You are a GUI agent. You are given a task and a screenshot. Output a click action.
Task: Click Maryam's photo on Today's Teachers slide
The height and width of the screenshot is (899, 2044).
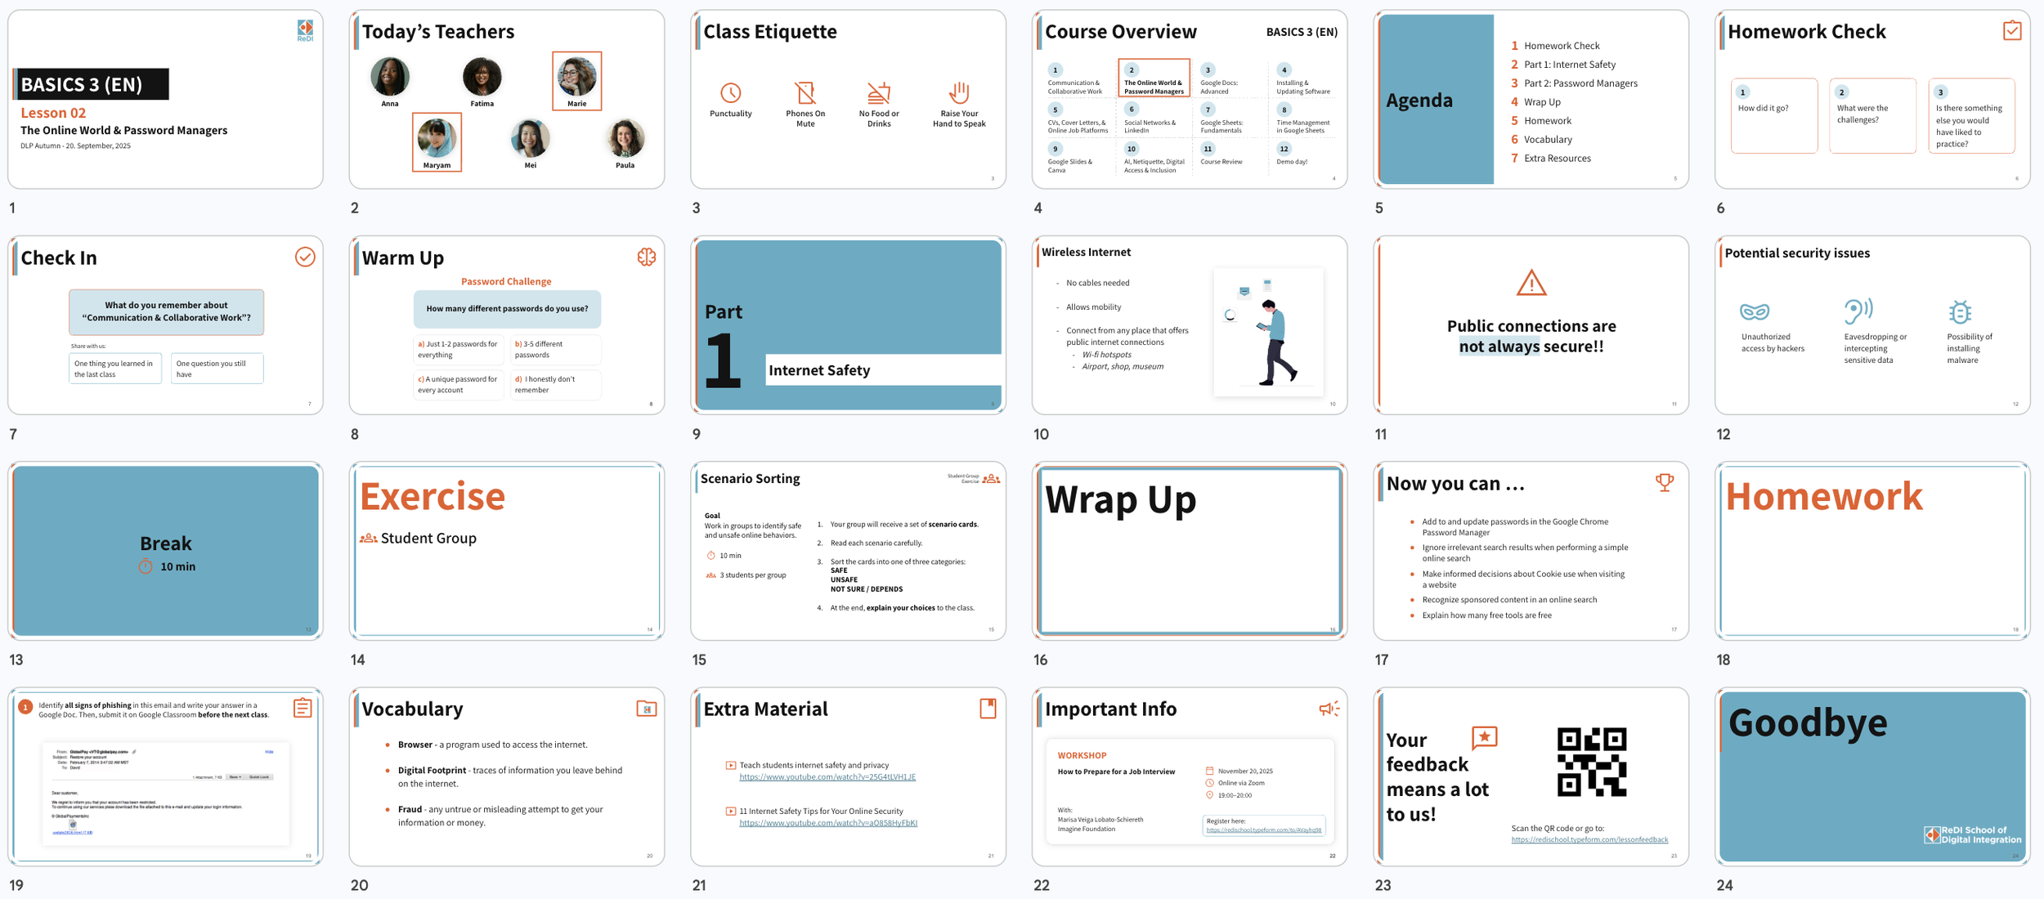coord(437,139)
